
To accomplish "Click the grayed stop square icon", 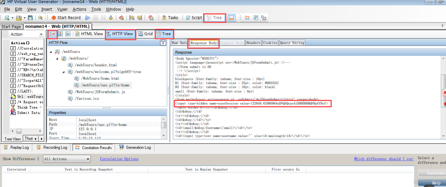I will coord(96,18).
